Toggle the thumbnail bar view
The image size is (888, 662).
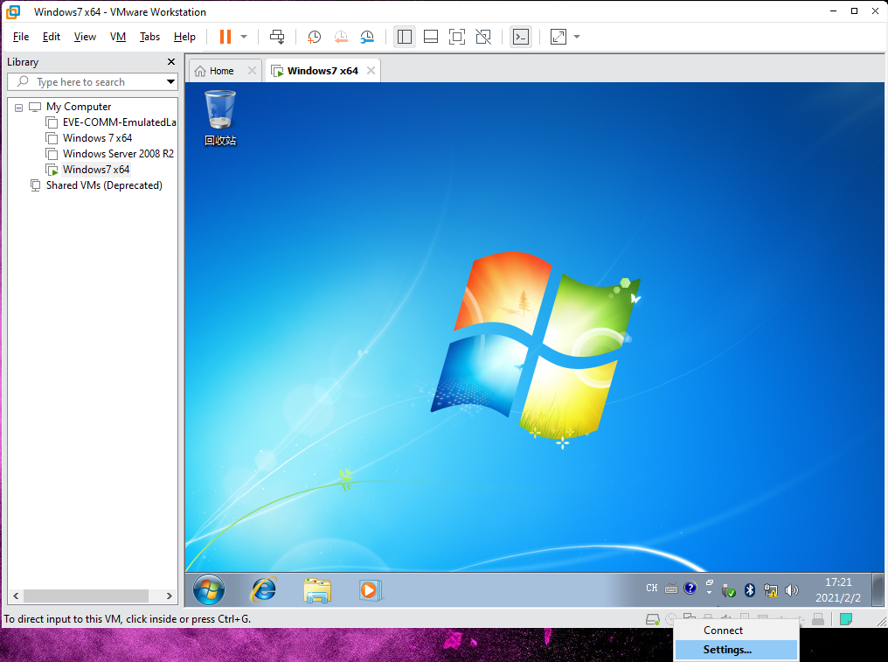tap(431, 37)
